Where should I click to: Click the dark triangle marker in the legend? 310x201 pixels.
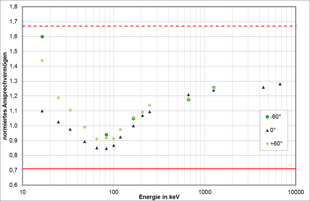coord(267,131)
